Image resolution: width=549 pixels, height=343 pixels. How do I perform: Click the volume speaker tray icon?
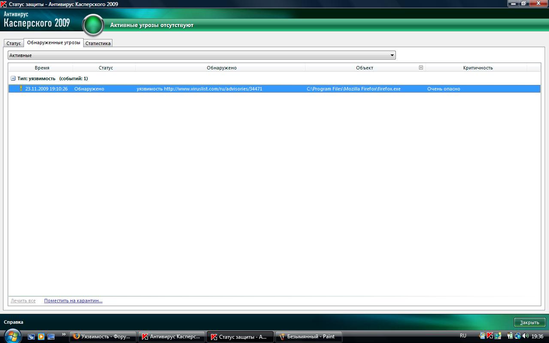click(x=525, y=336)
